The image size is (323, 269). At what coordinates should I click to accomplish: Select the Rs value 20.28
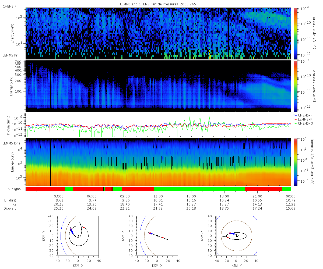point(59,204)
